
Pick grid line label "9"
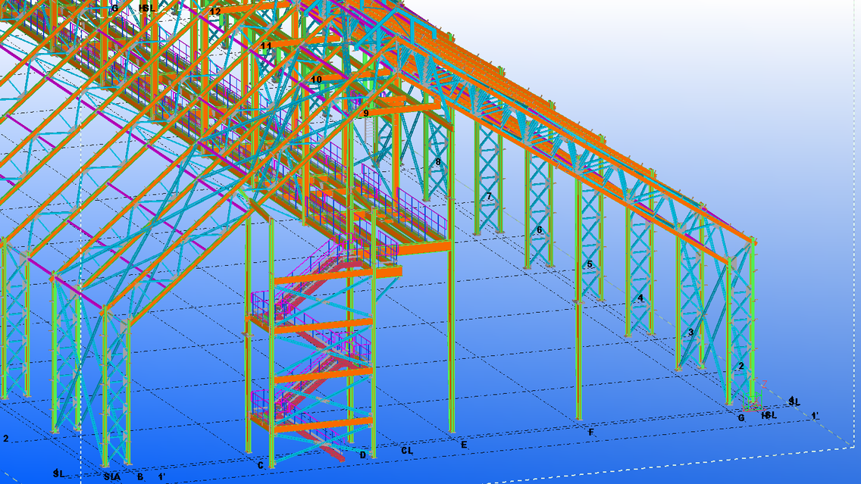(366, 114)
